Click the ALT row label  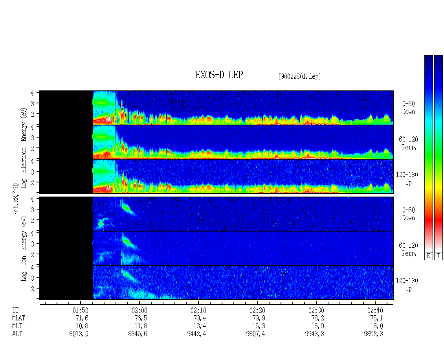pyautogui.click(x=17, y=334)
